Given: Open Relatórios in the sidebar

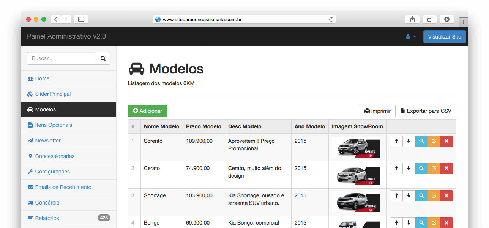Looking at the screenshot, I should 69,218.
